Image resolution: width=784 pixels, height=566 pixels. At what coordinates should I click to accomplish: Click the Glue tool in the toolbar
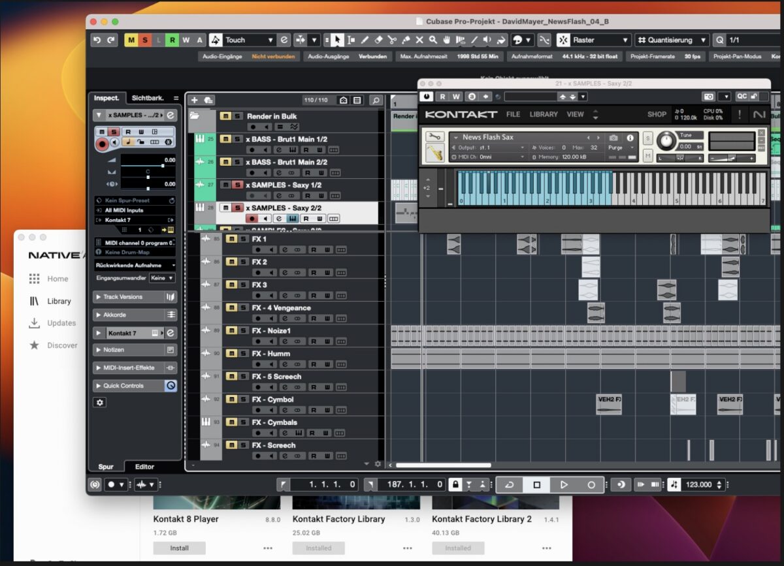tap(405, 40)
